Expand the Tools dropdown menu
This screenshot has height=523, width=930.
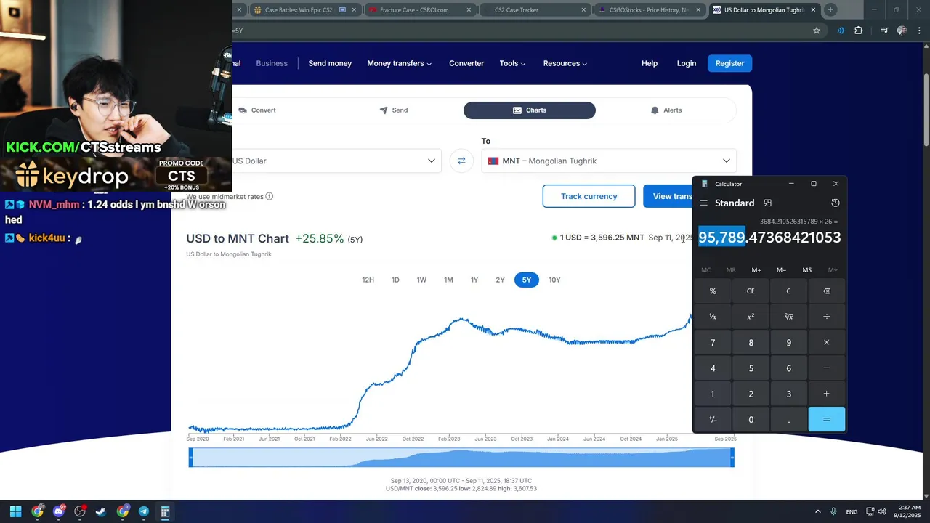[x=512, y=63]
